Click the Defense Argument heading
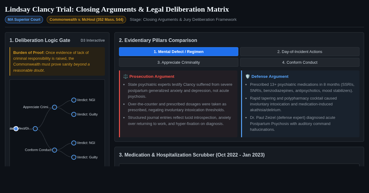Image resolution: width=369 pixels, height=193 pixels. pos(270,77)
